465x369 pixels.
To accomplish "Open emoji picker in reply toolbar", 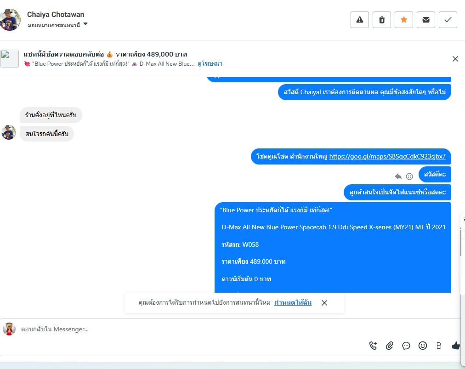I will pyautogui.click(x=423, y=346).
